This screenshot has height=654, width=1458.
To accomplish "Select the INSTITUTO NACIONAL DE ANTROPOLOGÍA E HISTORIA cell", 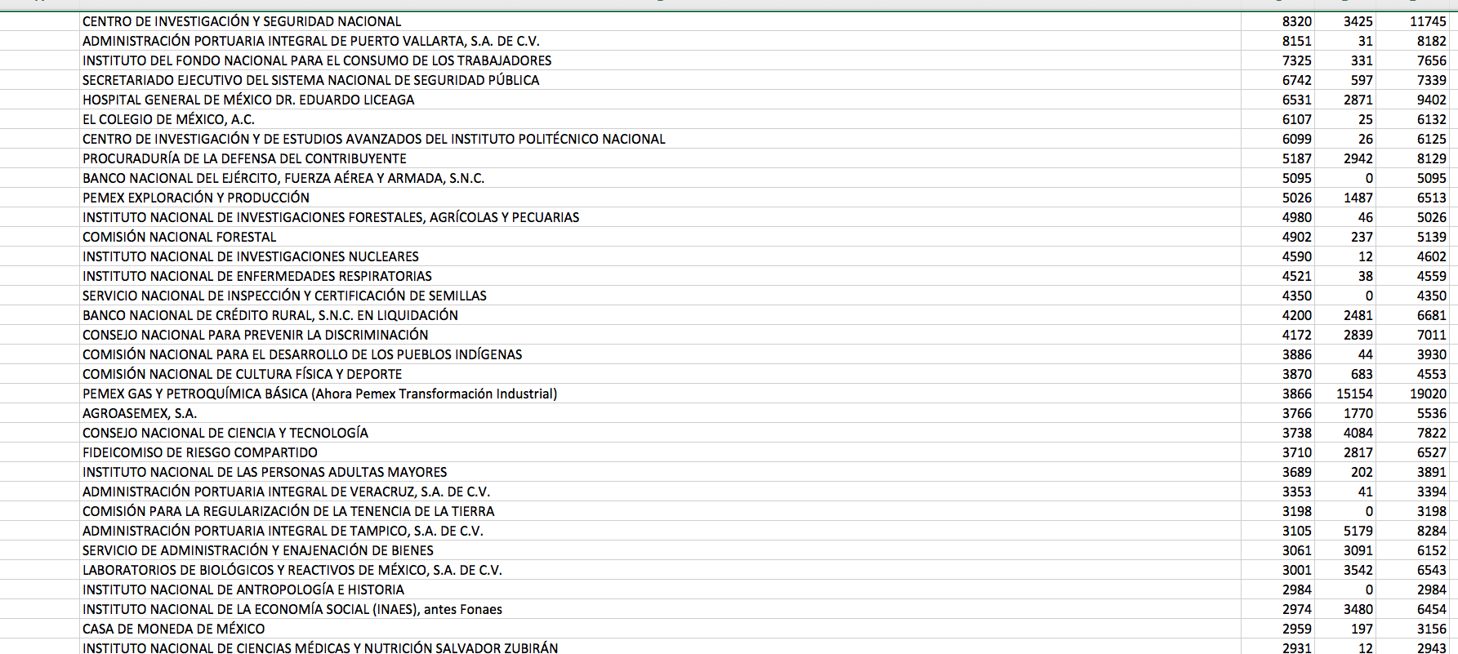I will (243, 589).
